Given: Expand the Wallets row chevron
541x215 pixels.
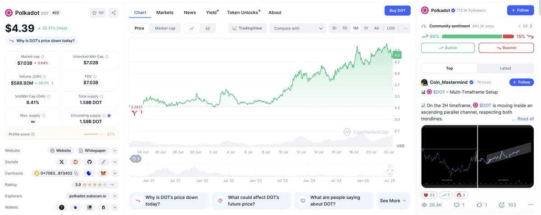Looking at the screenshot, I should click(115, 207).
